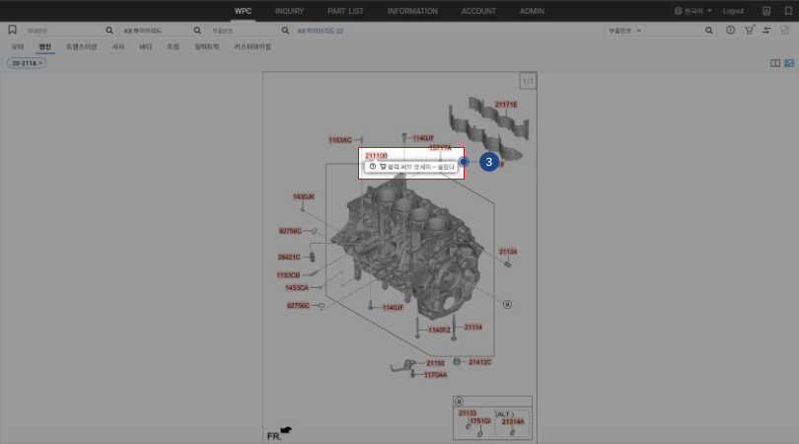Select part label 21124

508,252
